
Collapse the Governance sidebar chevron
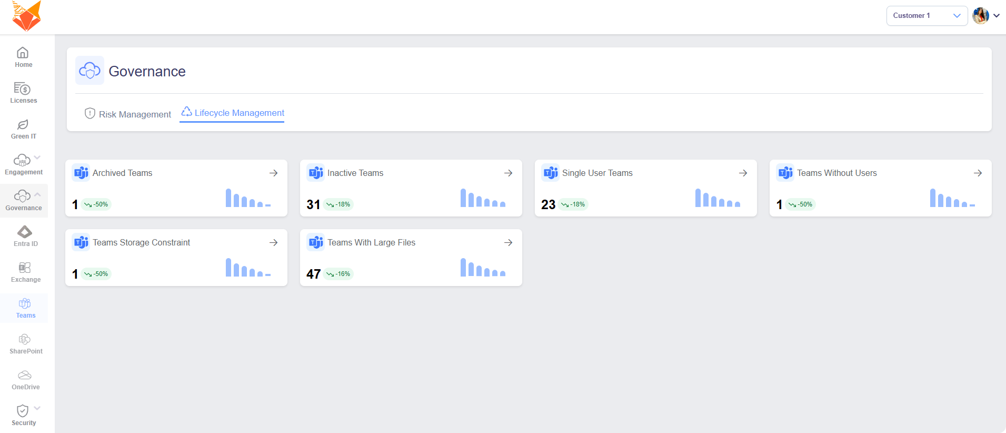click(x=37, y=194)
